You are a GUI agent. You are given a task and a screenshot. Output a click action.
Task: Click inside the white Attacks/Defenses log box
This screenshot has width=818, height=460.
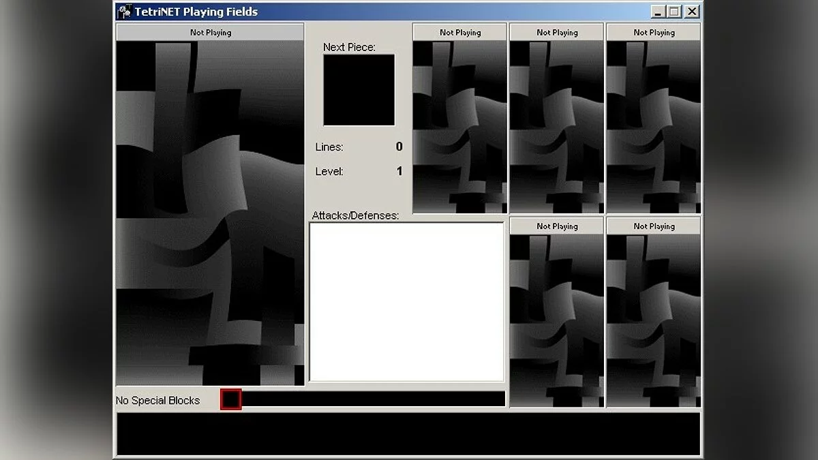coord(406,302)
